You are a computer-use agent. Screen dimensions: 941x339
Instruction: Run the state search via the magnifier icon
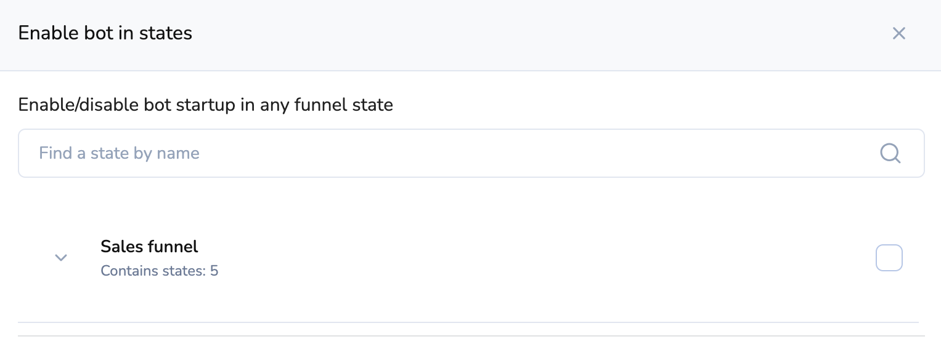point(890,153)
